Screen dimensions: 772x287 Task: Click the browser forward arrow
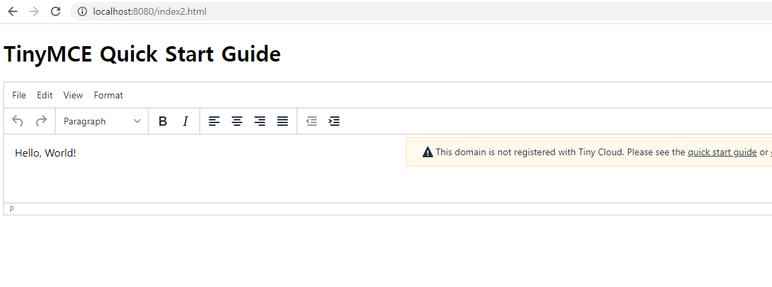(x=34, y=11)
